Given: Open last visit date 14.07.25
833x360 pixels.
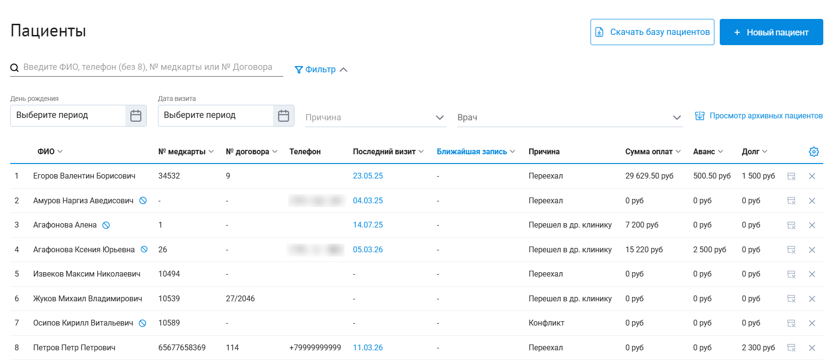Looking at the screenshot, I should [368, 225].
